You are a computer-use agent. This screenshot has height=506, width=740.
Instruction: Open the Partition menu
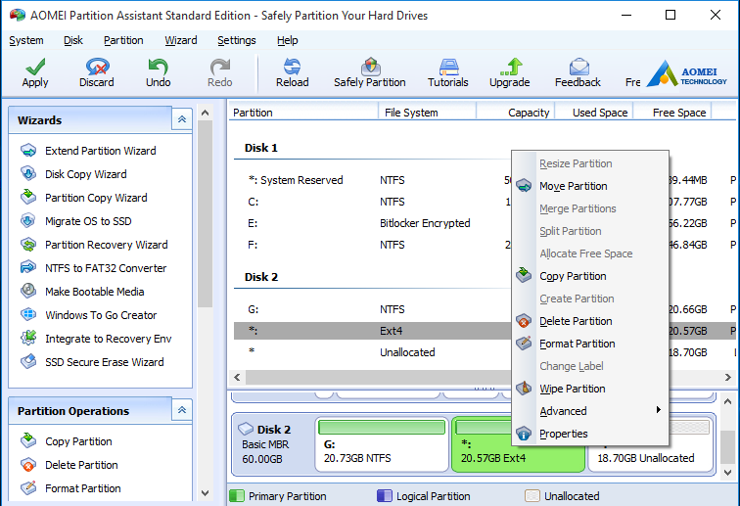(123, 40)
